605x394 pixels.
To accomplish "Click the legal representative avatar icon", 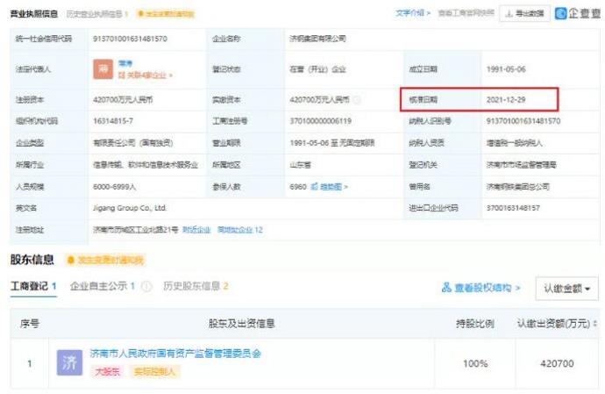I will 103,69.
